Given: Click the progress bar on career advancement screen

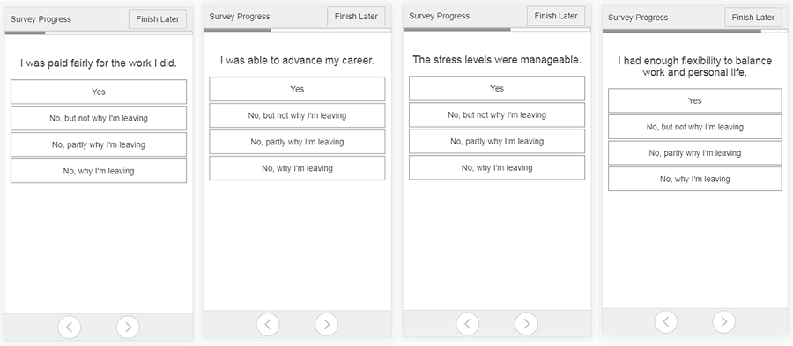Looking at the screenshot, I should tap(298, 30).
